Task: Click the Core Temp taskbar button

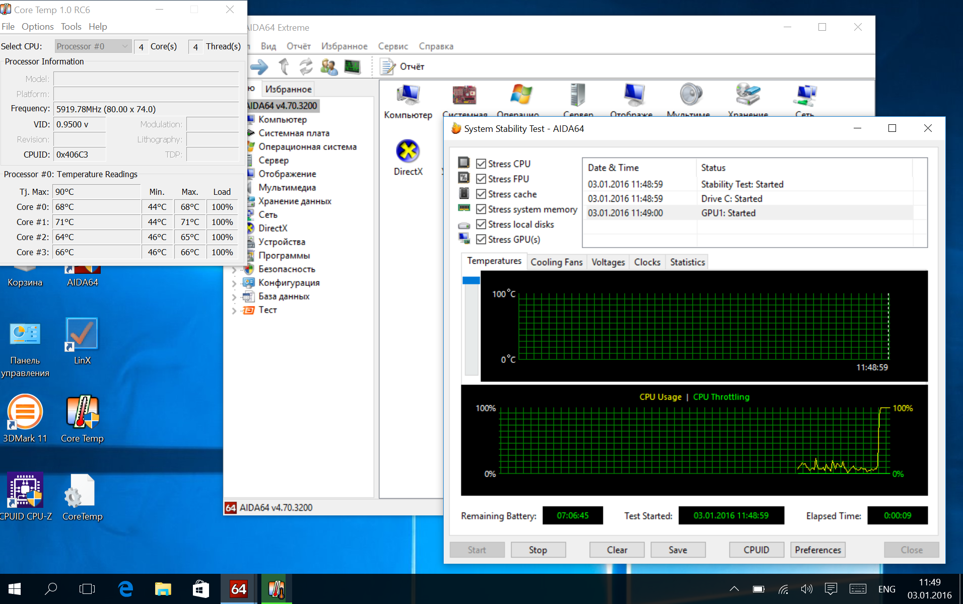Action: click(x=277, y=589)
